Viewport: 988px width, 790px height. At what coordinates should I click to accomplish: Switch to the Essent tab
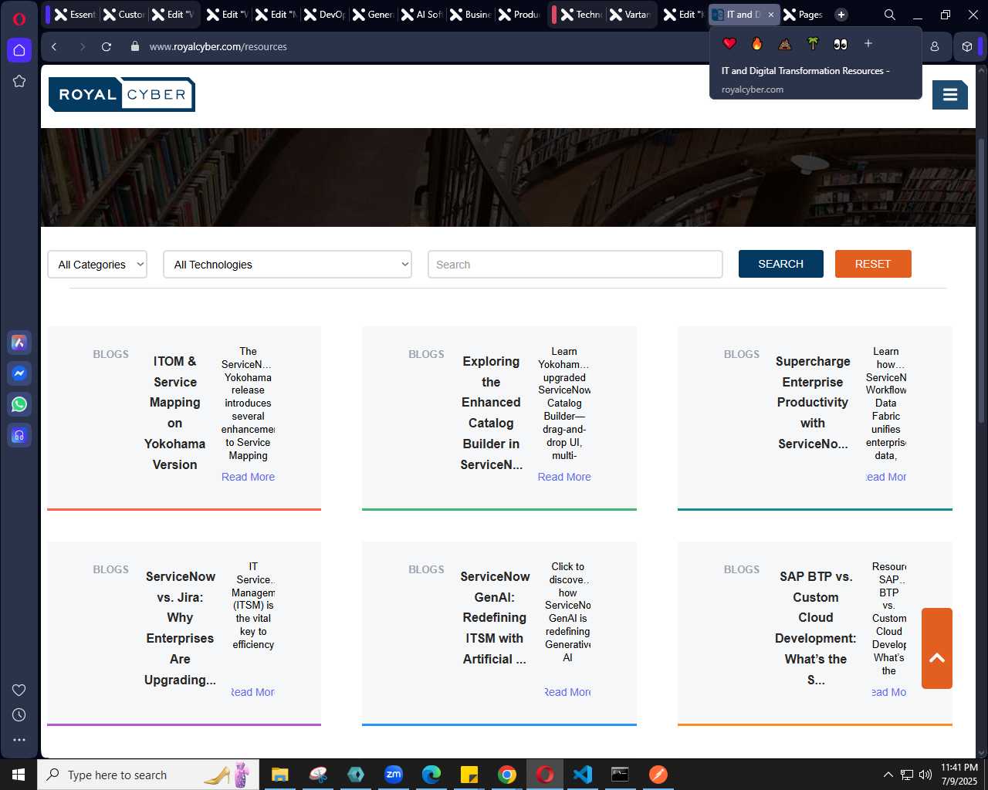coord(75,15)
